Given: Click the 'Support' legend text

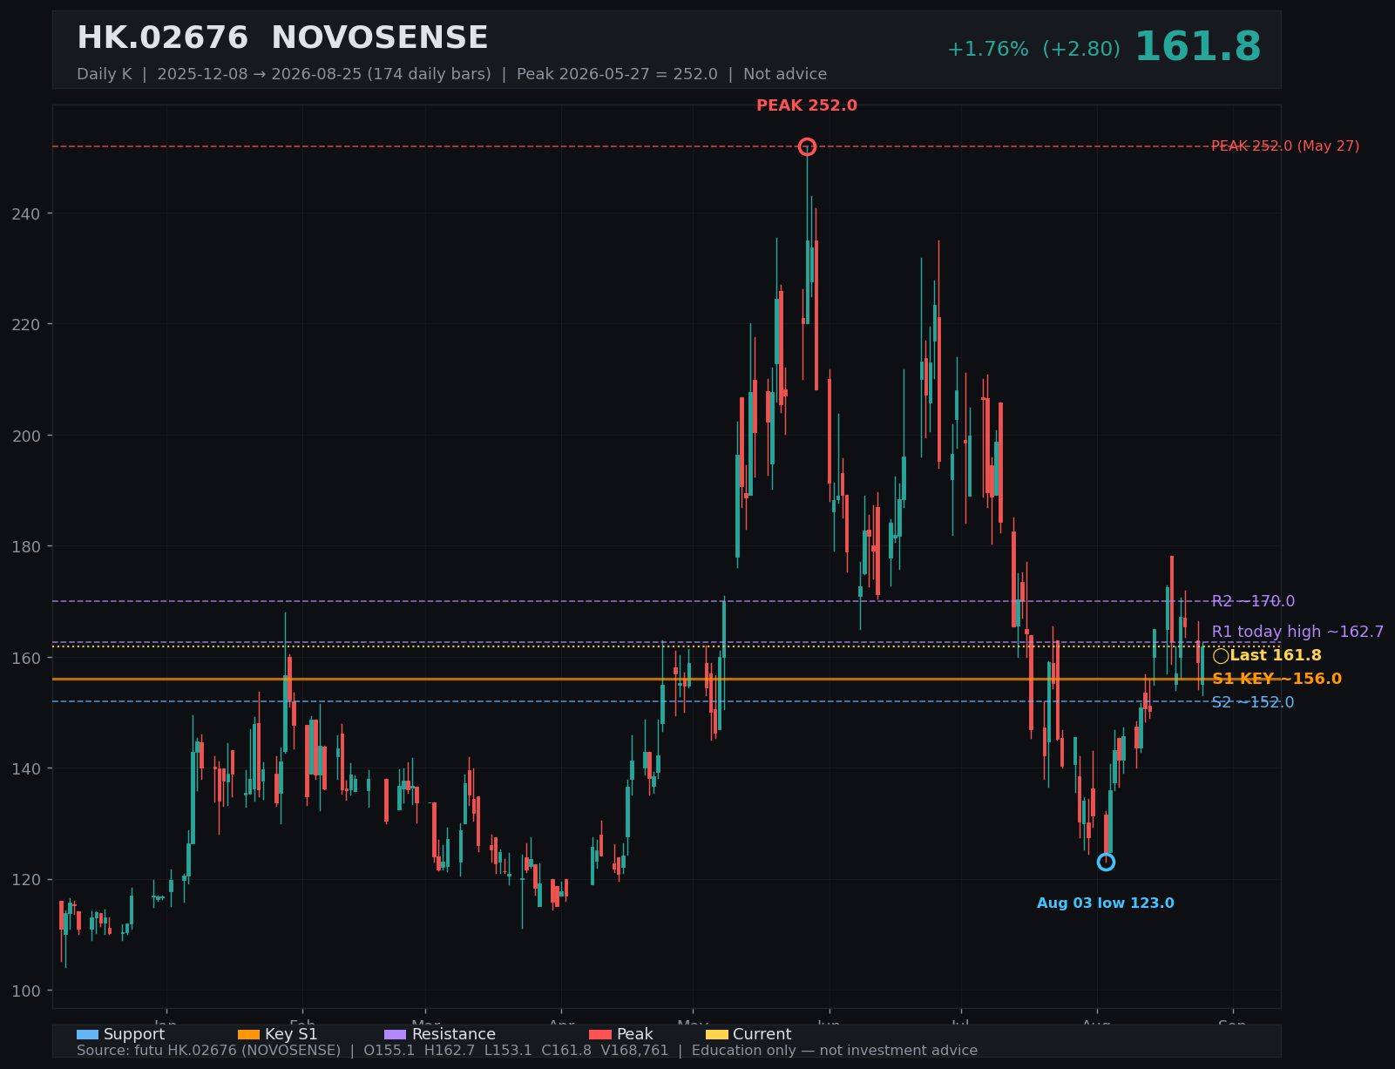Looking at the screenshot, I should pos(134,1034).
